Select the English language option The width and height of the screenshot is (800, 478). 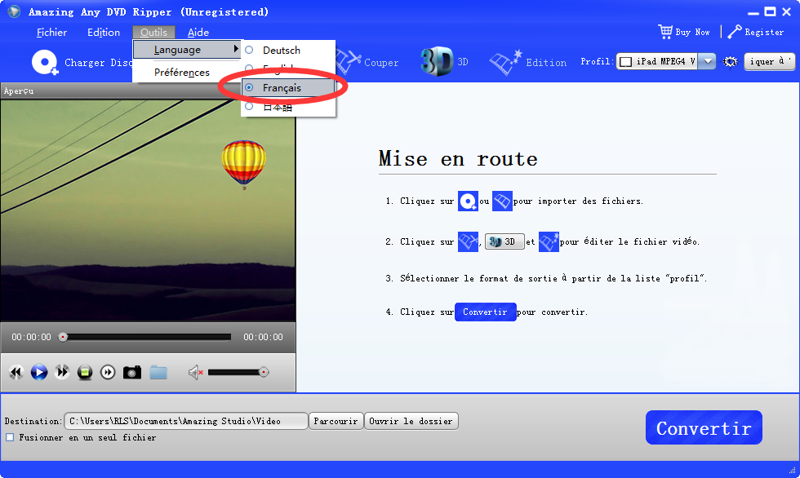(x=288, y=69)
